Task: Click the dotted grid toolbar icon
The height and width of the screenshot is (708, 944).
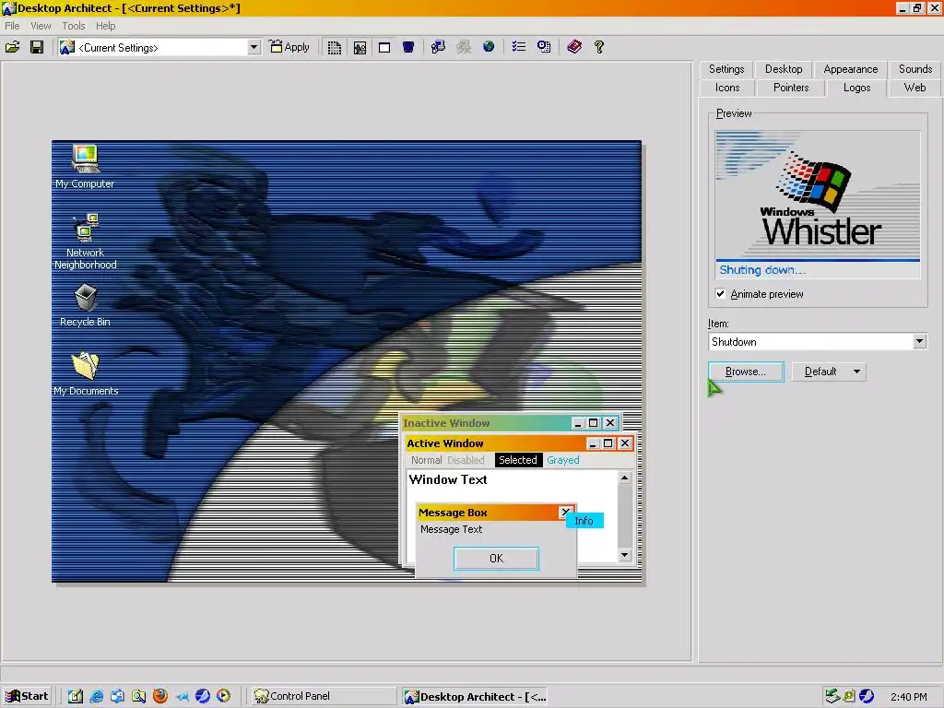Action: (334, 47)
